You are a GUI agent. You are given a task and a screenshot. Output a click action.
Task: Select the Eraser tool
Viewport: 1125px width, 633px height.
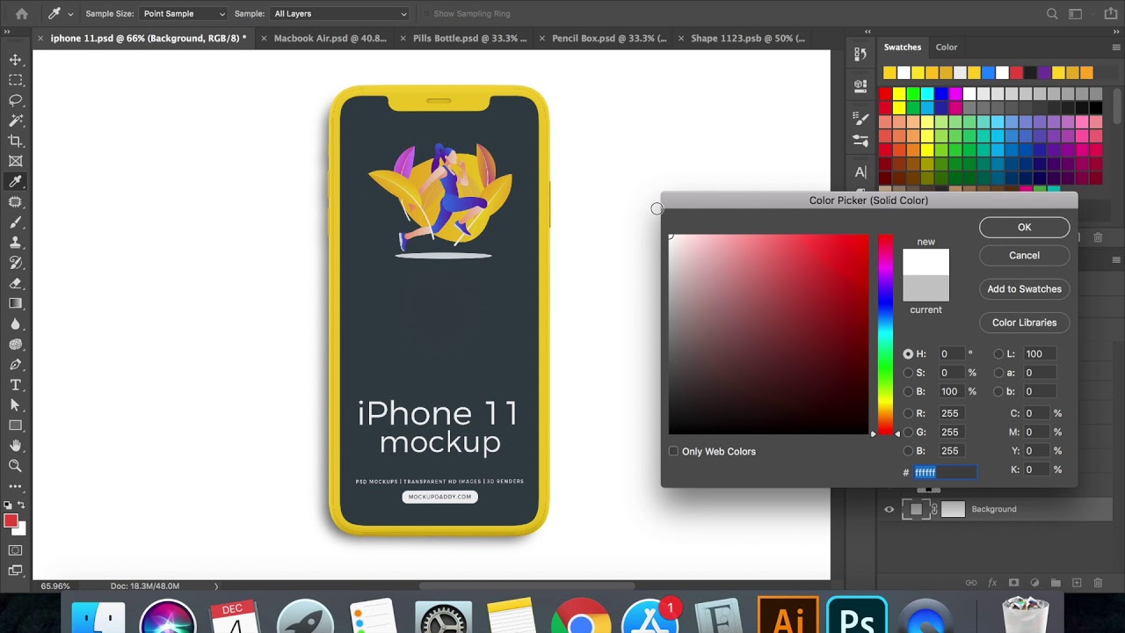coord(15,283)
